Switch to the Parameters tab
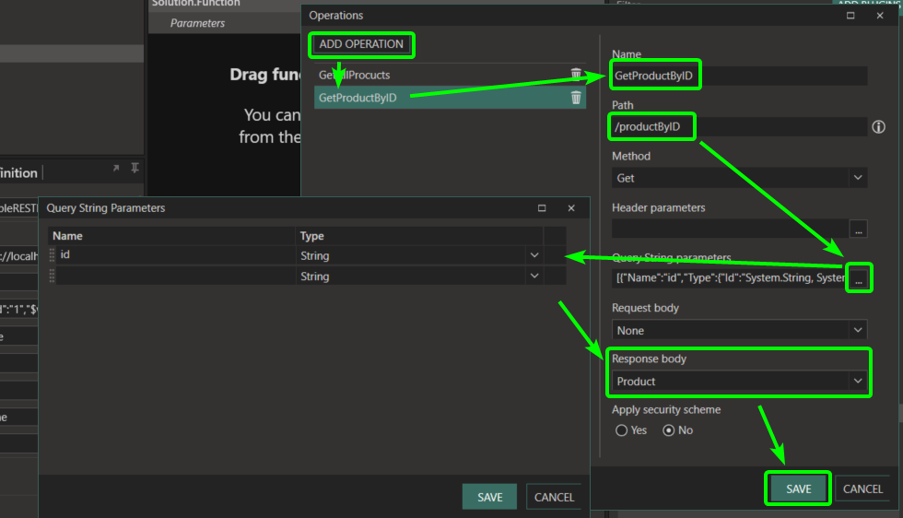The image size is (903, 518). (x=197, y=23)
